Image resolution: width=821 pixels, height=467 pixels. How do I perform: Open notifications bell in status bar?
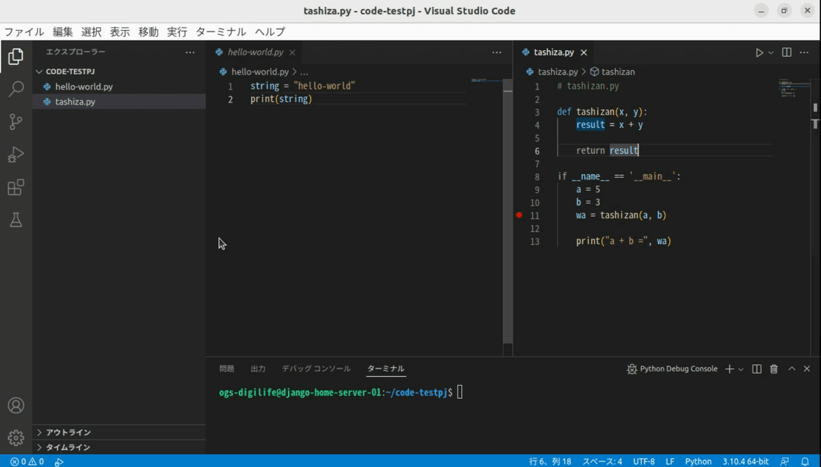[x=805, y=462]
